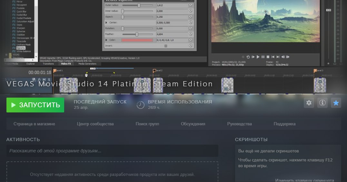347x182 pixels.
Task: Click the timecode display 00:00:01:18
Action: point(40,72)
